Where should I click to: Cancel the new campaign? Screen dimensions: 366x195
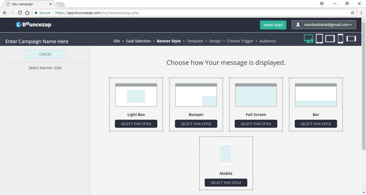tap(45, 54)
